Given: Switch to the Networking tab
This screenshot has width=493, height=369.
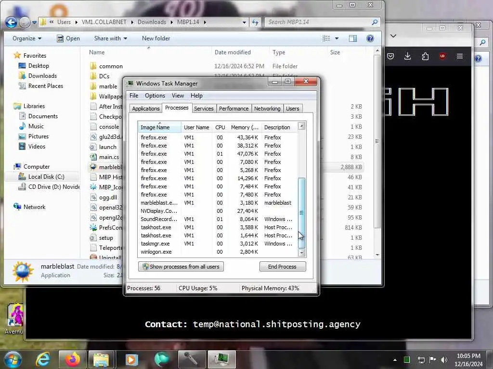Looking at the screenshot, I should coord(267,109).
